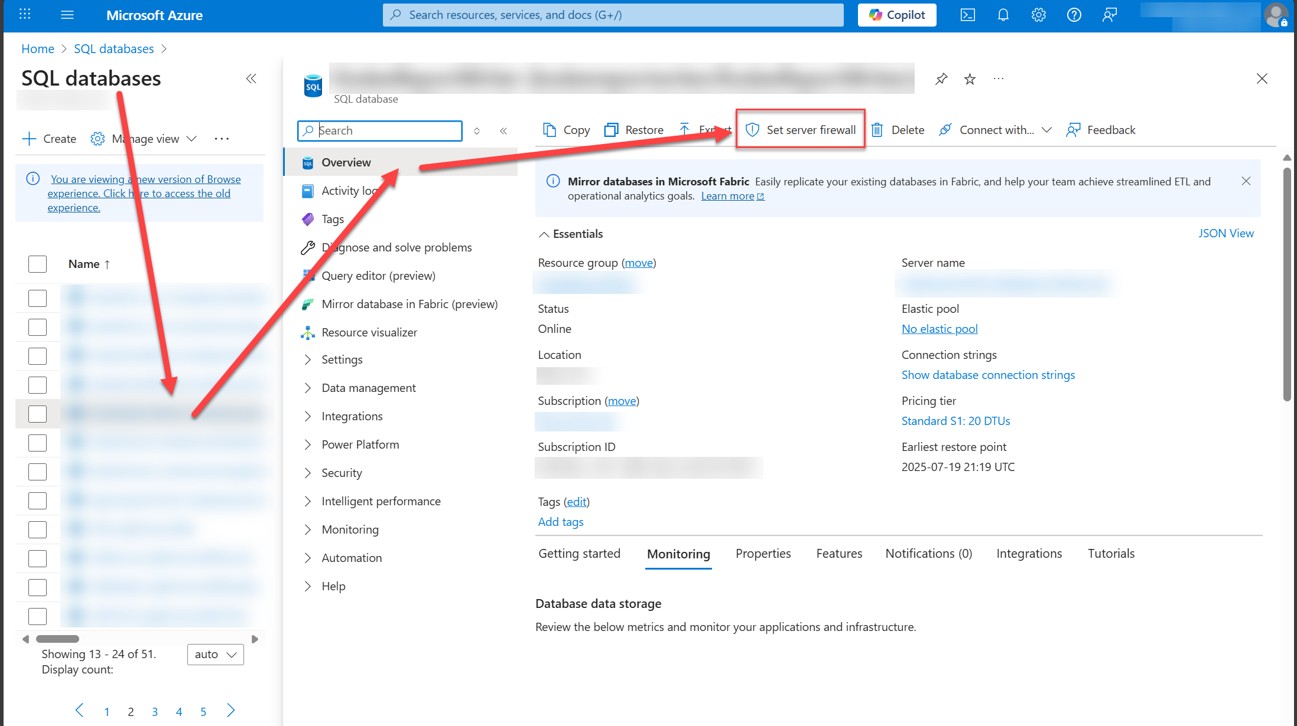Open Query editor (preview) menu item

[x=378, y=276]
